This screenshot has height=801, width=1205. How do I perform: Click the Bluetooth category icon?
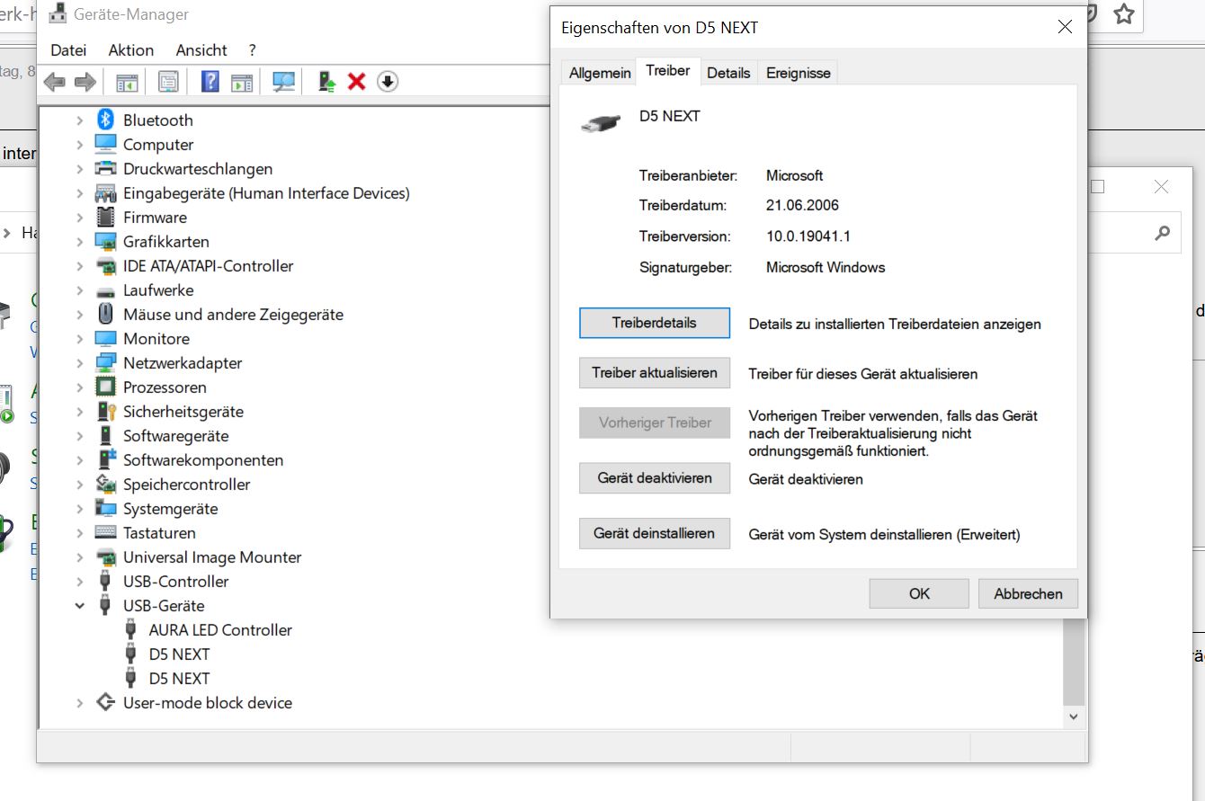(106, 120)
